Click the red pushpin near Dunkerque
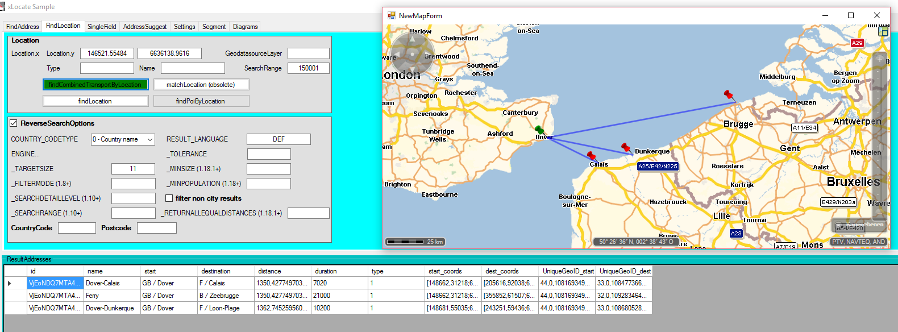Viewport: 898px width, 332px height. (x=625, y=147)
